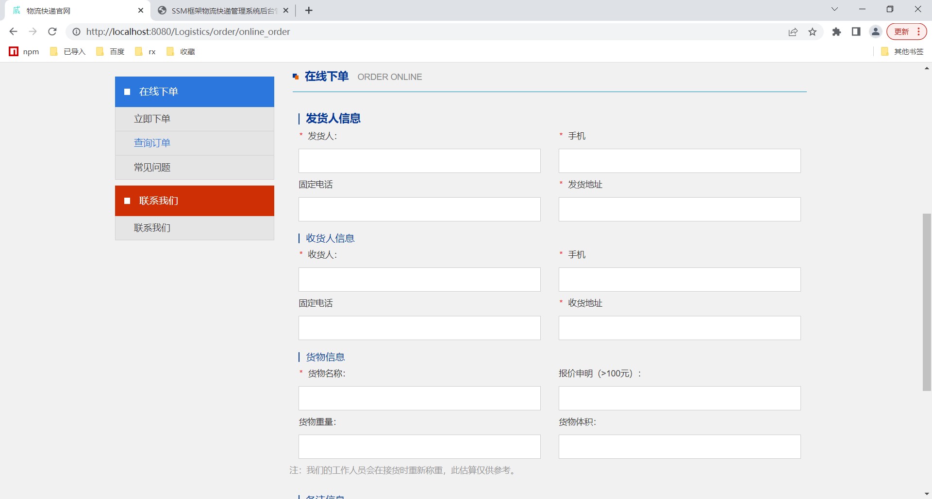Click the browser back arrow
Screen dimensions: 932x499
point(13,31)
